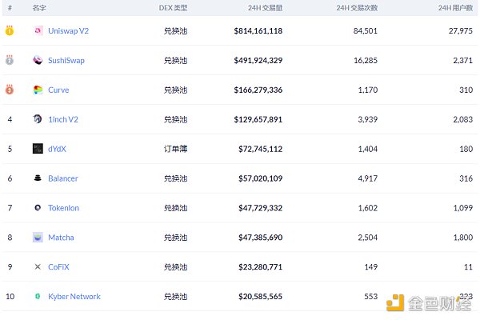Click the gold first-place medal icon

point(10,31)
